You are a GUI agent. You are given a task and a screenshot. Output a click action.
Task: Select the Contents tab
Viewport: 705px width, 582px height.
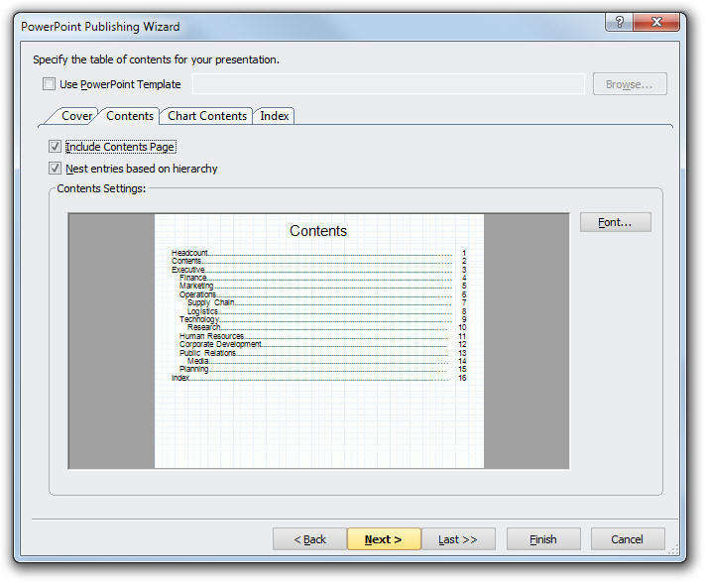[x=130, y=116]
